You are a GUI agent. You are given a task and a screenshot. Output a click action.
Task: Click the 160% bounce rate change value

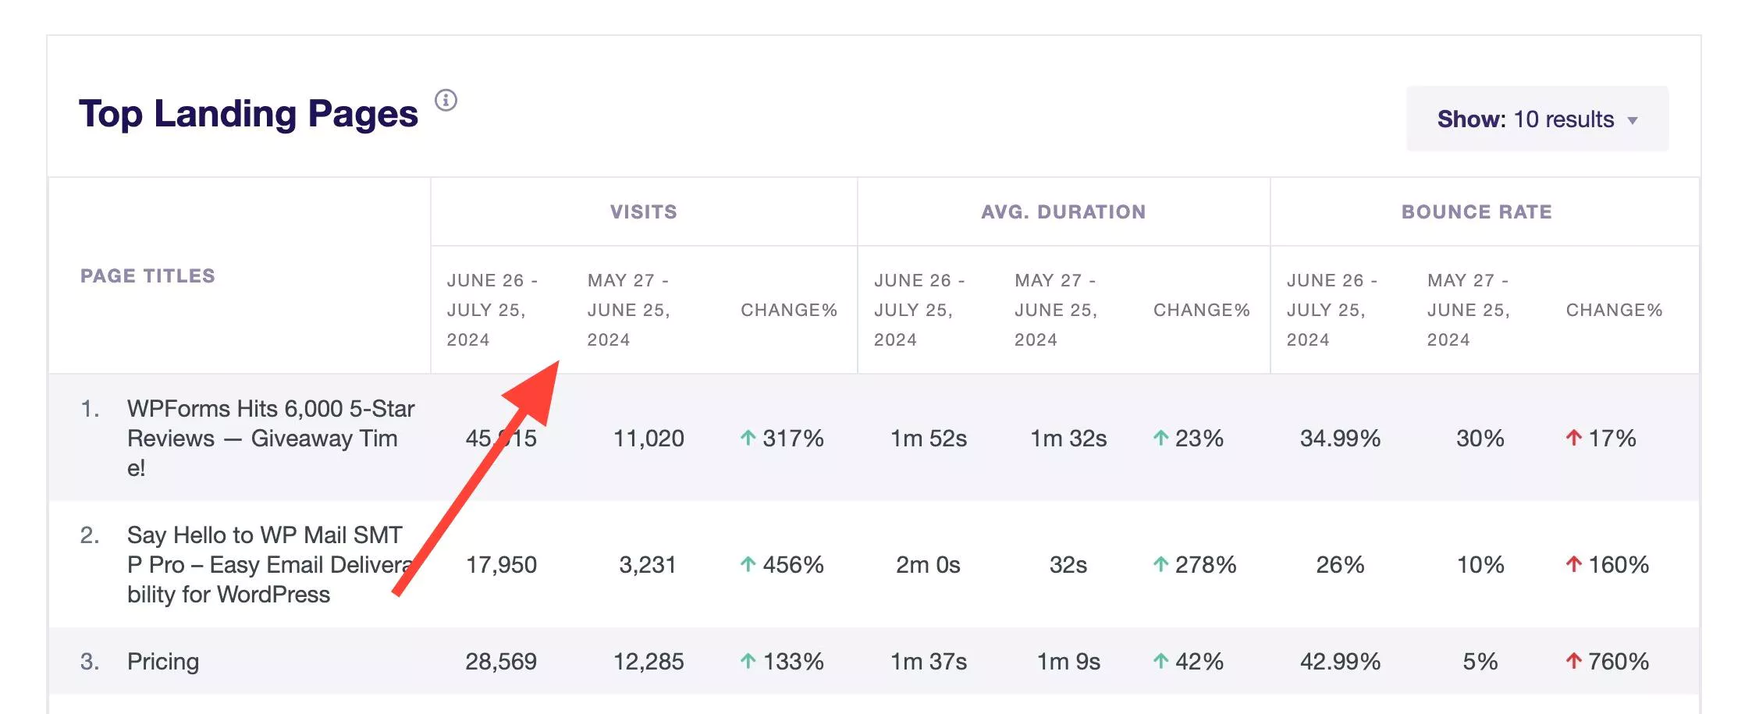[x=1619, y=564]
